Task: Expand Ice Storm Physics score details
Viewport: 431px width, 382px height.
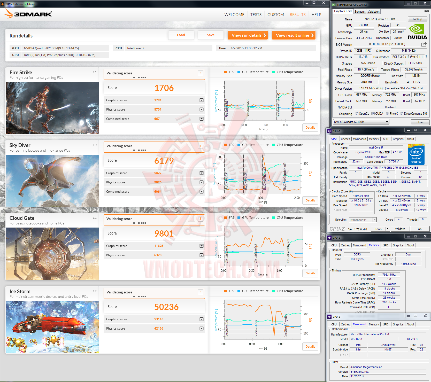Action: click(202, 329)
